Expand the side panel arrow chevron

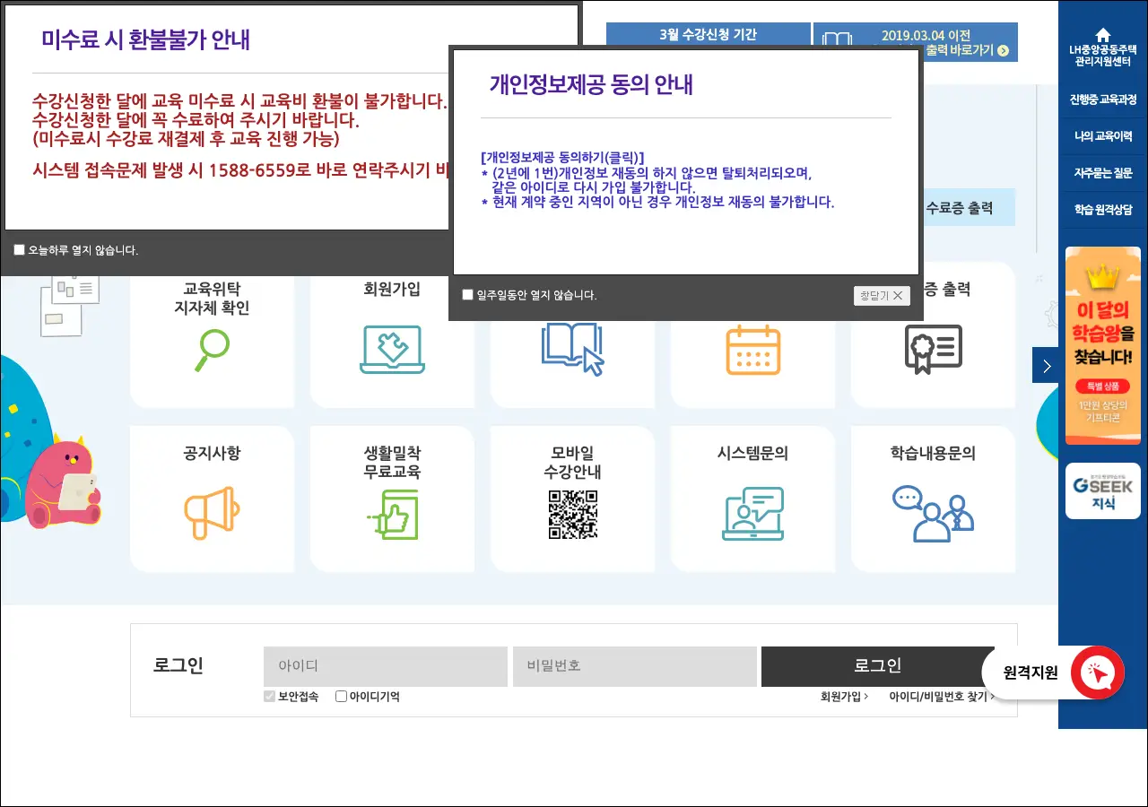[1046, 366]
